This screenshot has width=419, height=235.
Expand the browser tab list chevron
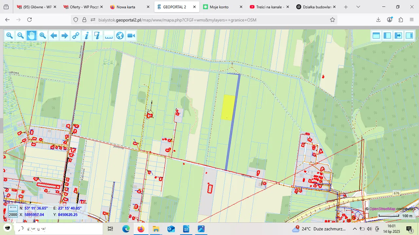(x=358, y=7)
